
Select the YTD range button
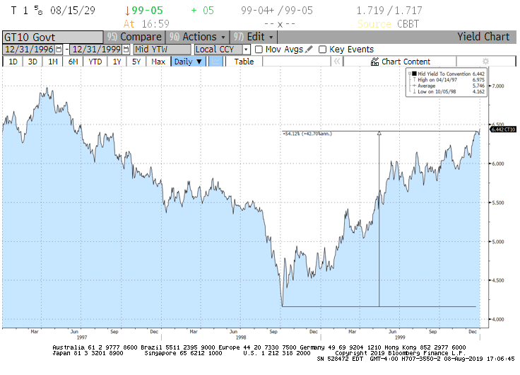click(95, 62)
